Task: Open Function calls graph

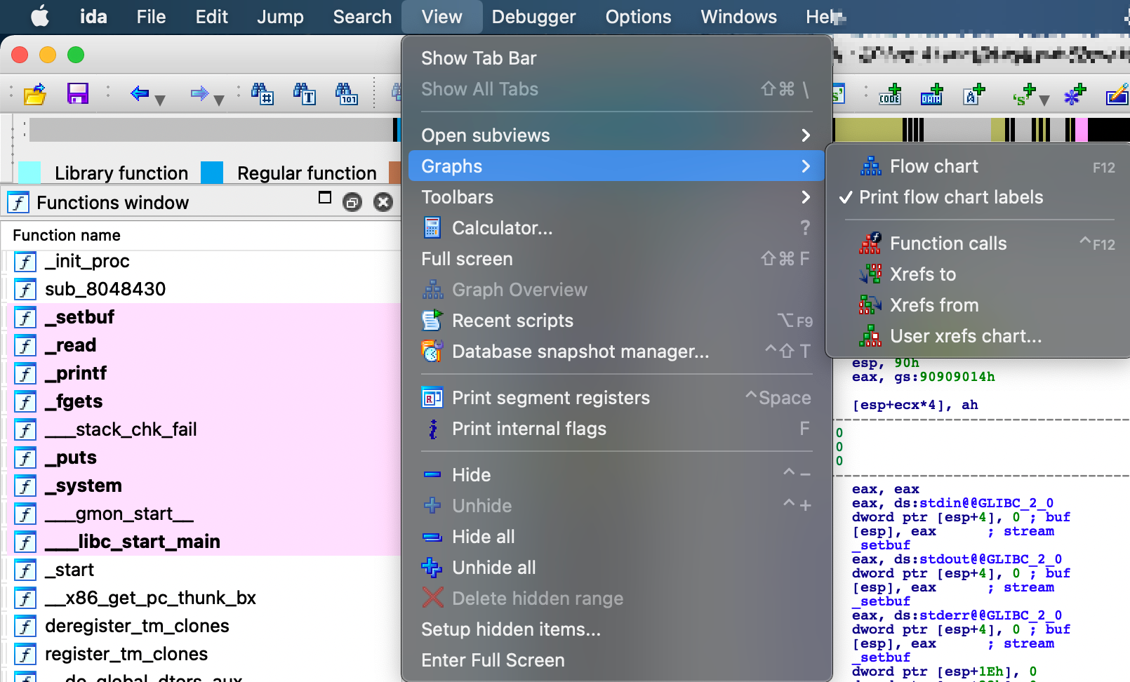Action: tap(980, 243)
